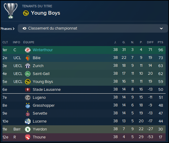
Task: Sort table by PTS column header
Action: pos(160,42)
